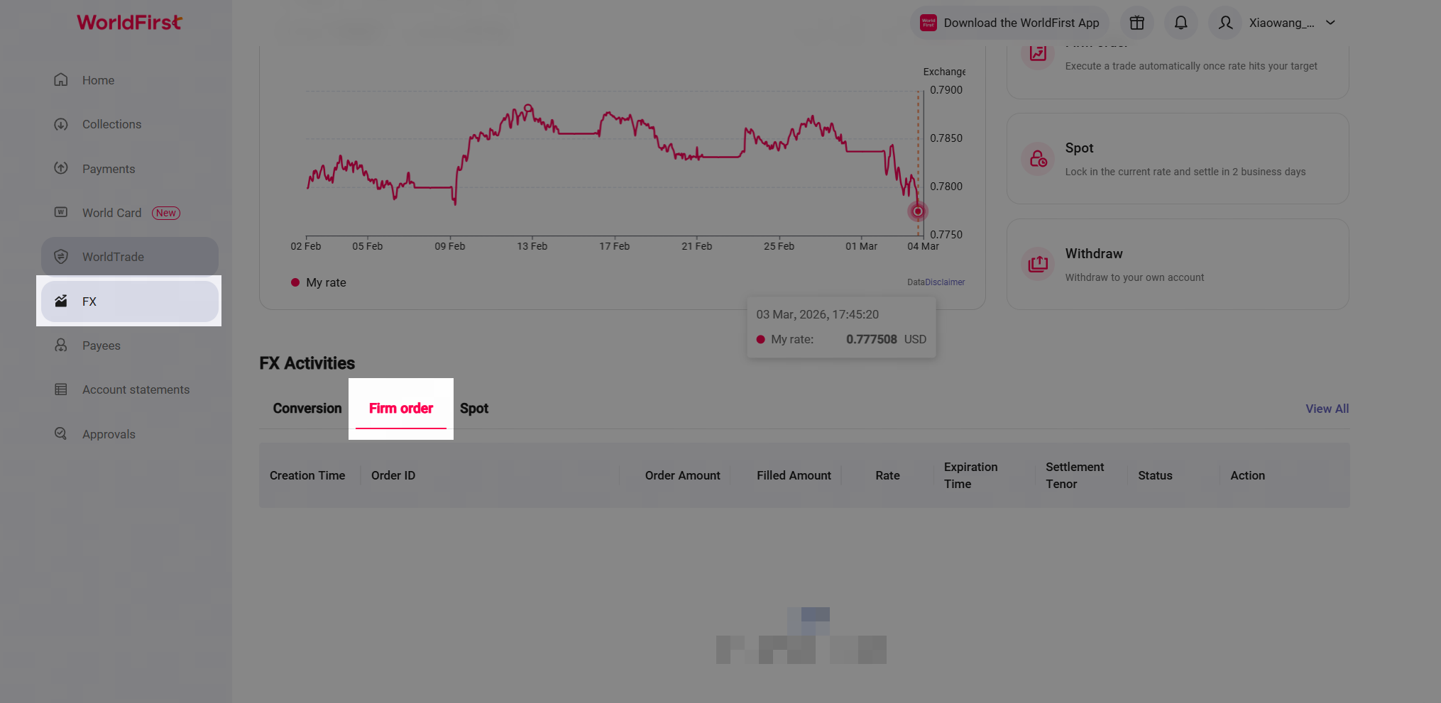Image resolution: width=1441 pixels, height=703 pixels.
Task: Open the Account statements icon
Action: click(x=61, y=389)
